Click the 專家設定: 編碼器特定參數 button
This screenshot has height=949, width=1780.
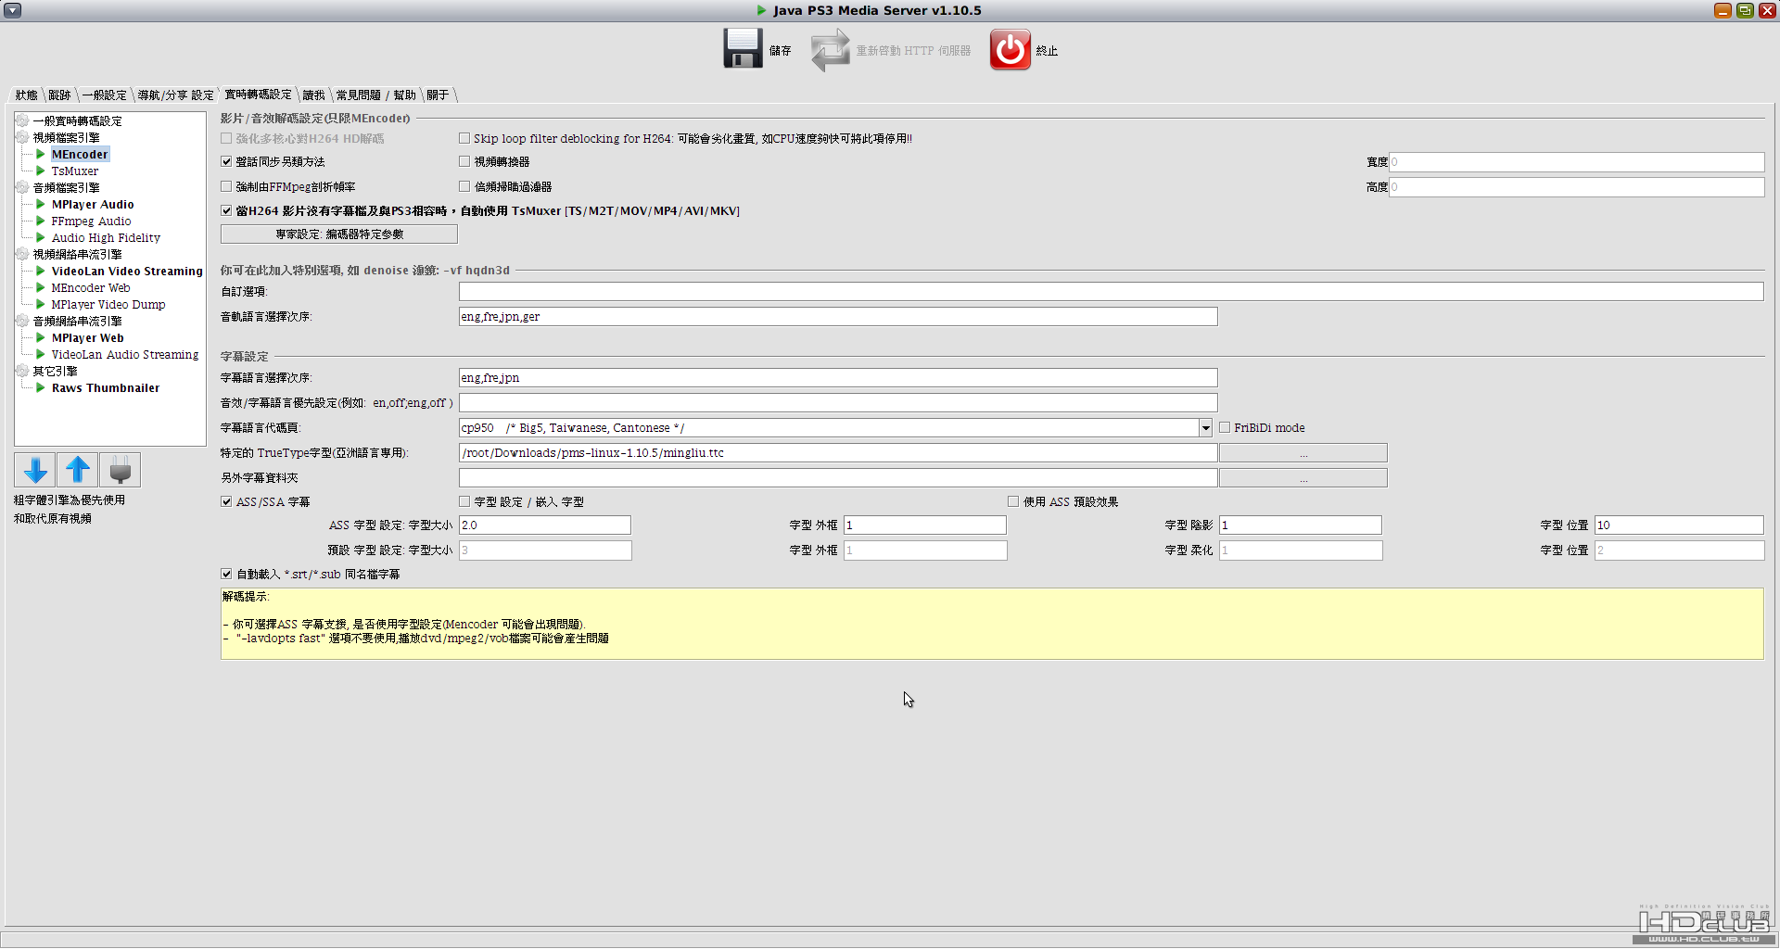point(339,234)
